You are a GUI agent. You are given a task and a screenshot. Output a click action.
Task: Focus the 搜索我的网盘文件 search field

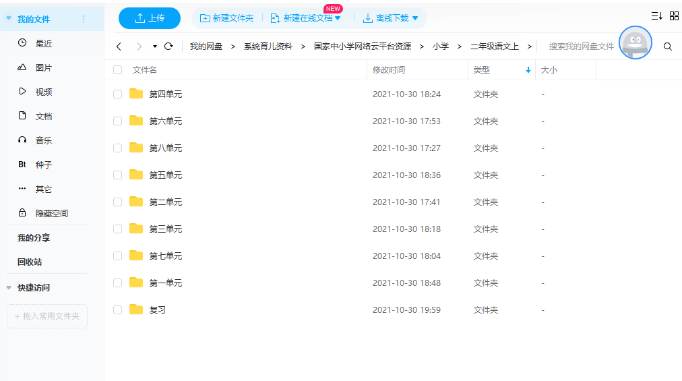pyautogui.click(x=580, y=47)
